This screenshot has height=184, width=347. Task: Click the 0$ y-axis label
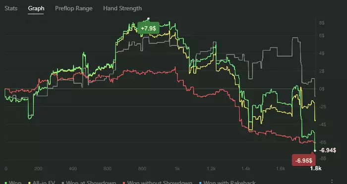[321, 89]
